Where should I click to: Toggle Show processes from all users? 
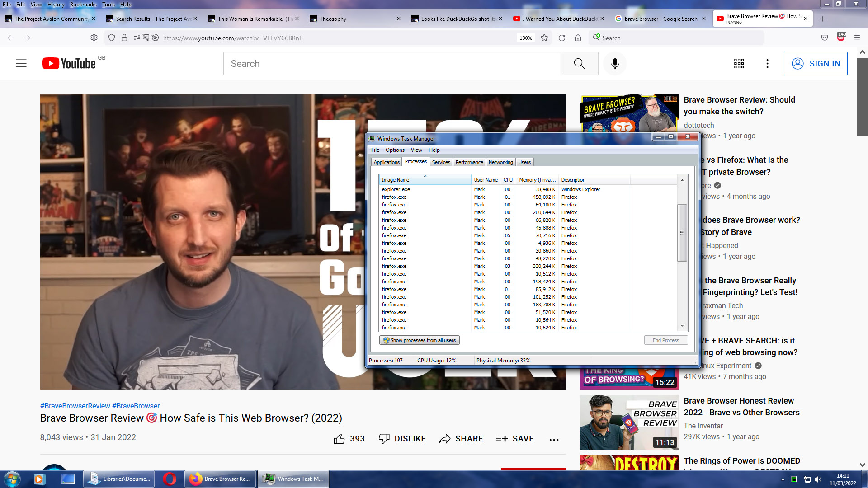pyautogui.click(x=419, y=340)
